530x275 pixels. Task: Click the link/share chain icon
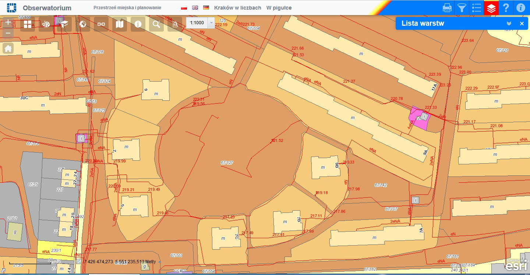coord(101,24)
